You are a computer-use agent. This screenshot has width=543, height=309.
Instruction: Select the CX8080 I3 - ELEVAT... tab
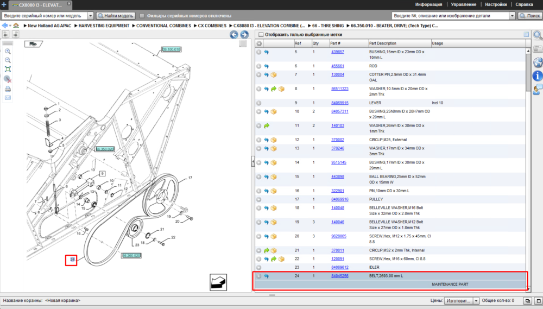(x=40, y=5)
